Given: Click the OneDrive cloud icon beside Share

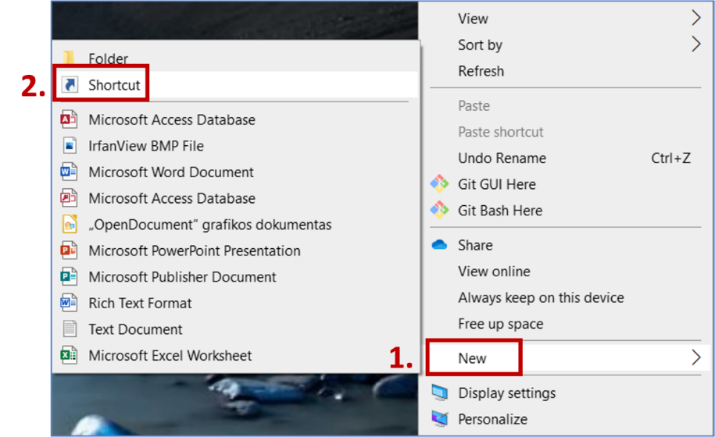Looking at the screenshot, I should tap(440, 245).
